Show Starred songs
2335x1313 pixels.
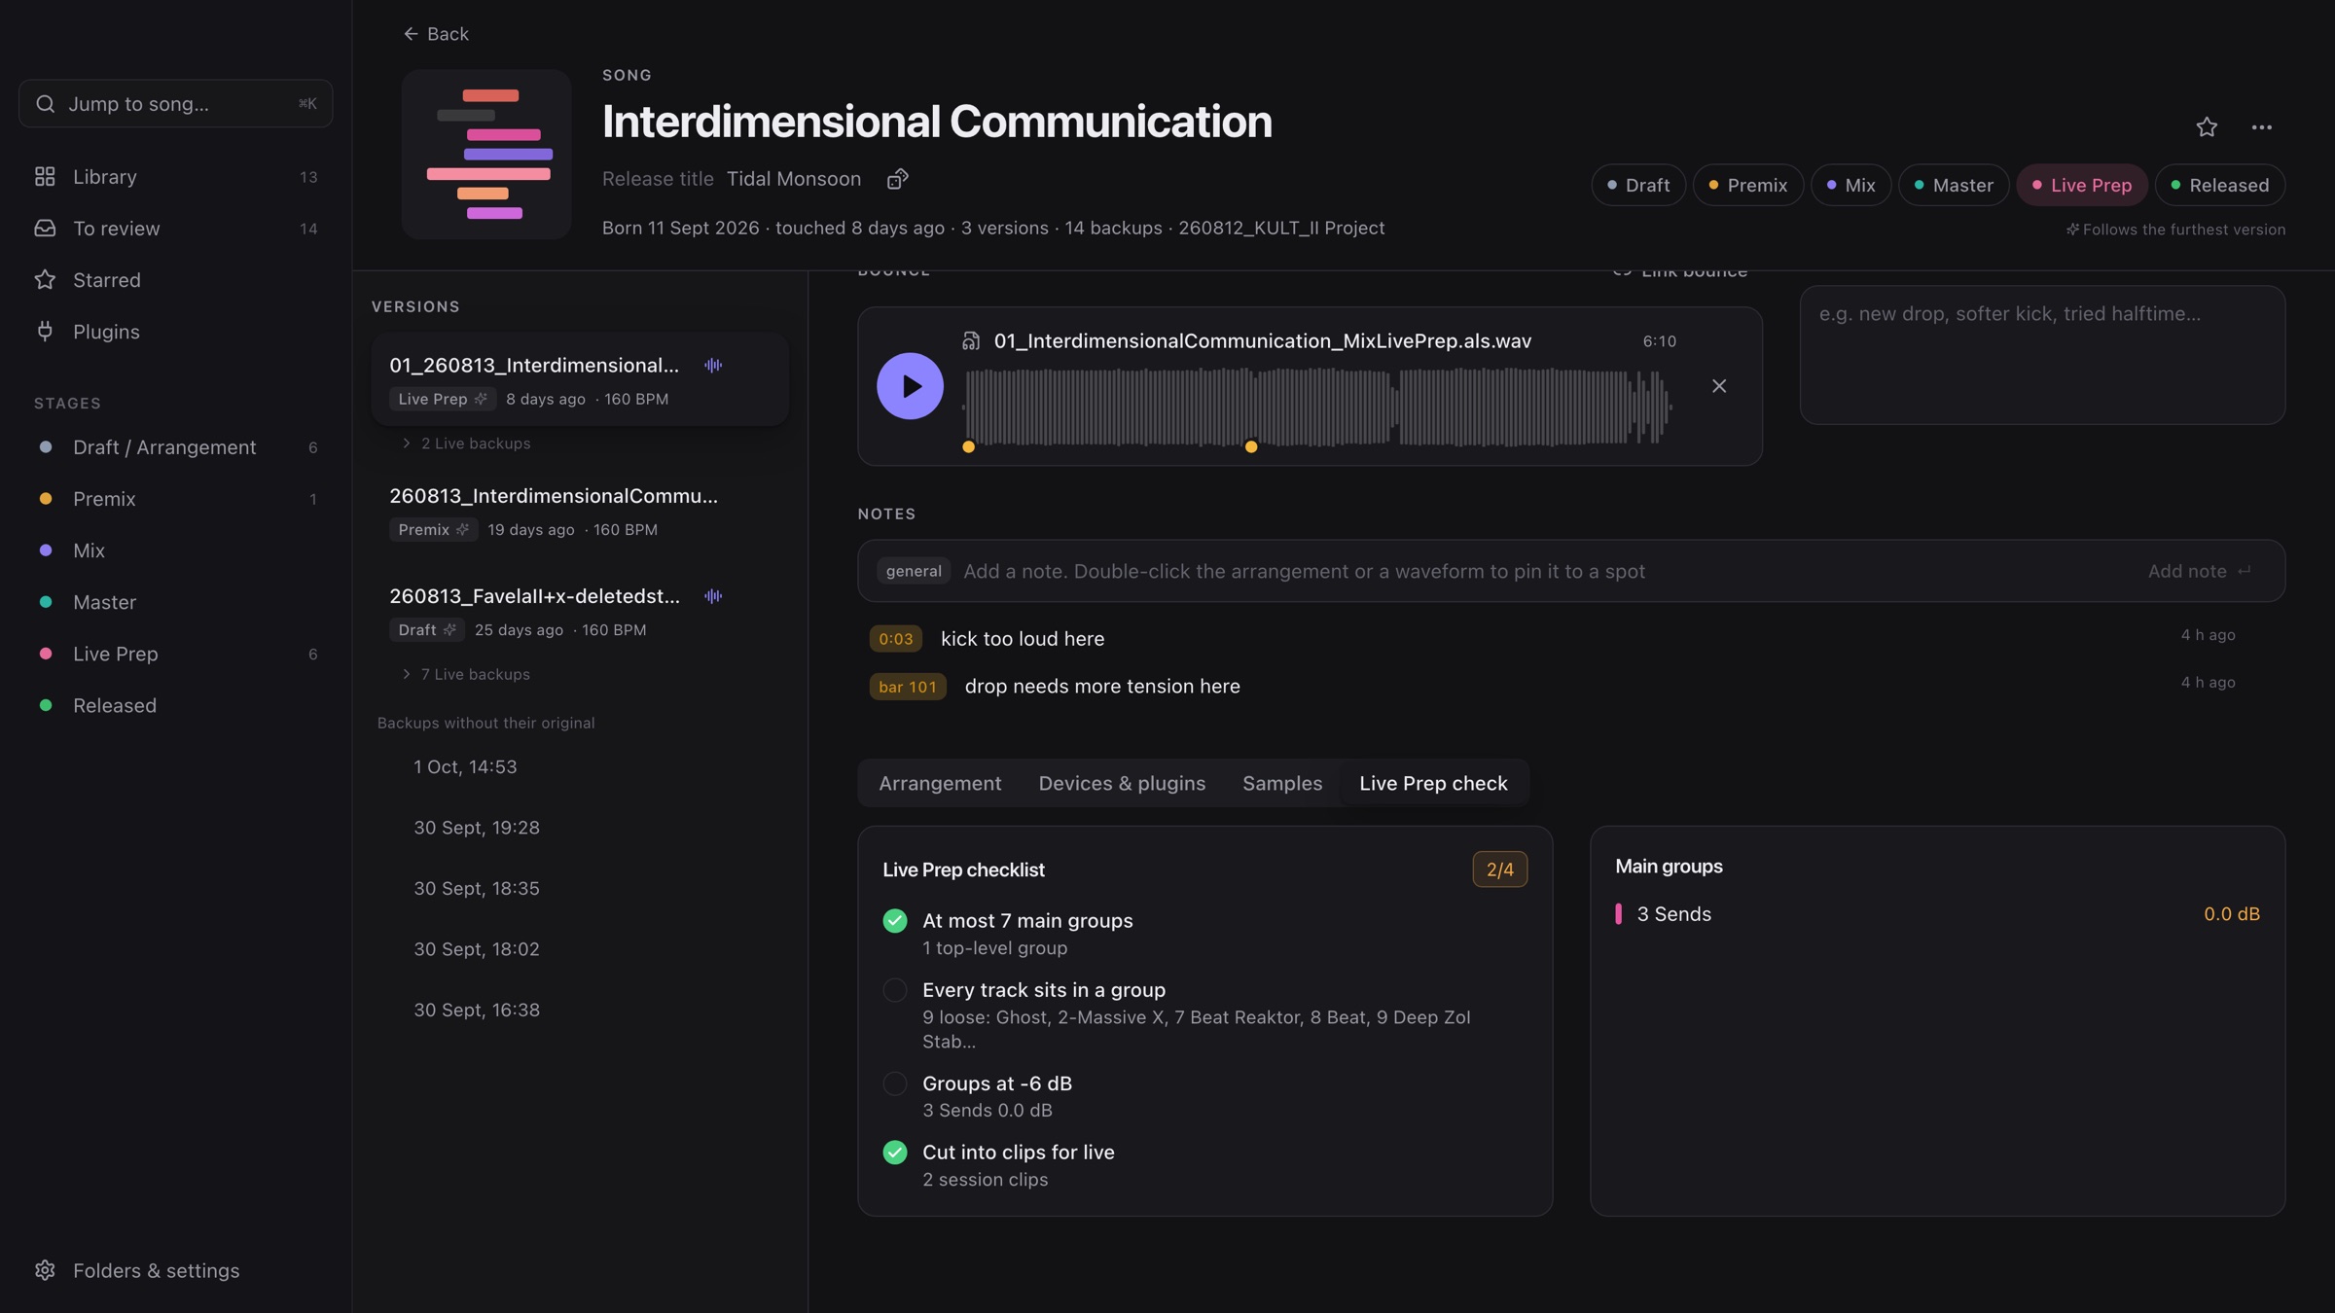(175, 280)
